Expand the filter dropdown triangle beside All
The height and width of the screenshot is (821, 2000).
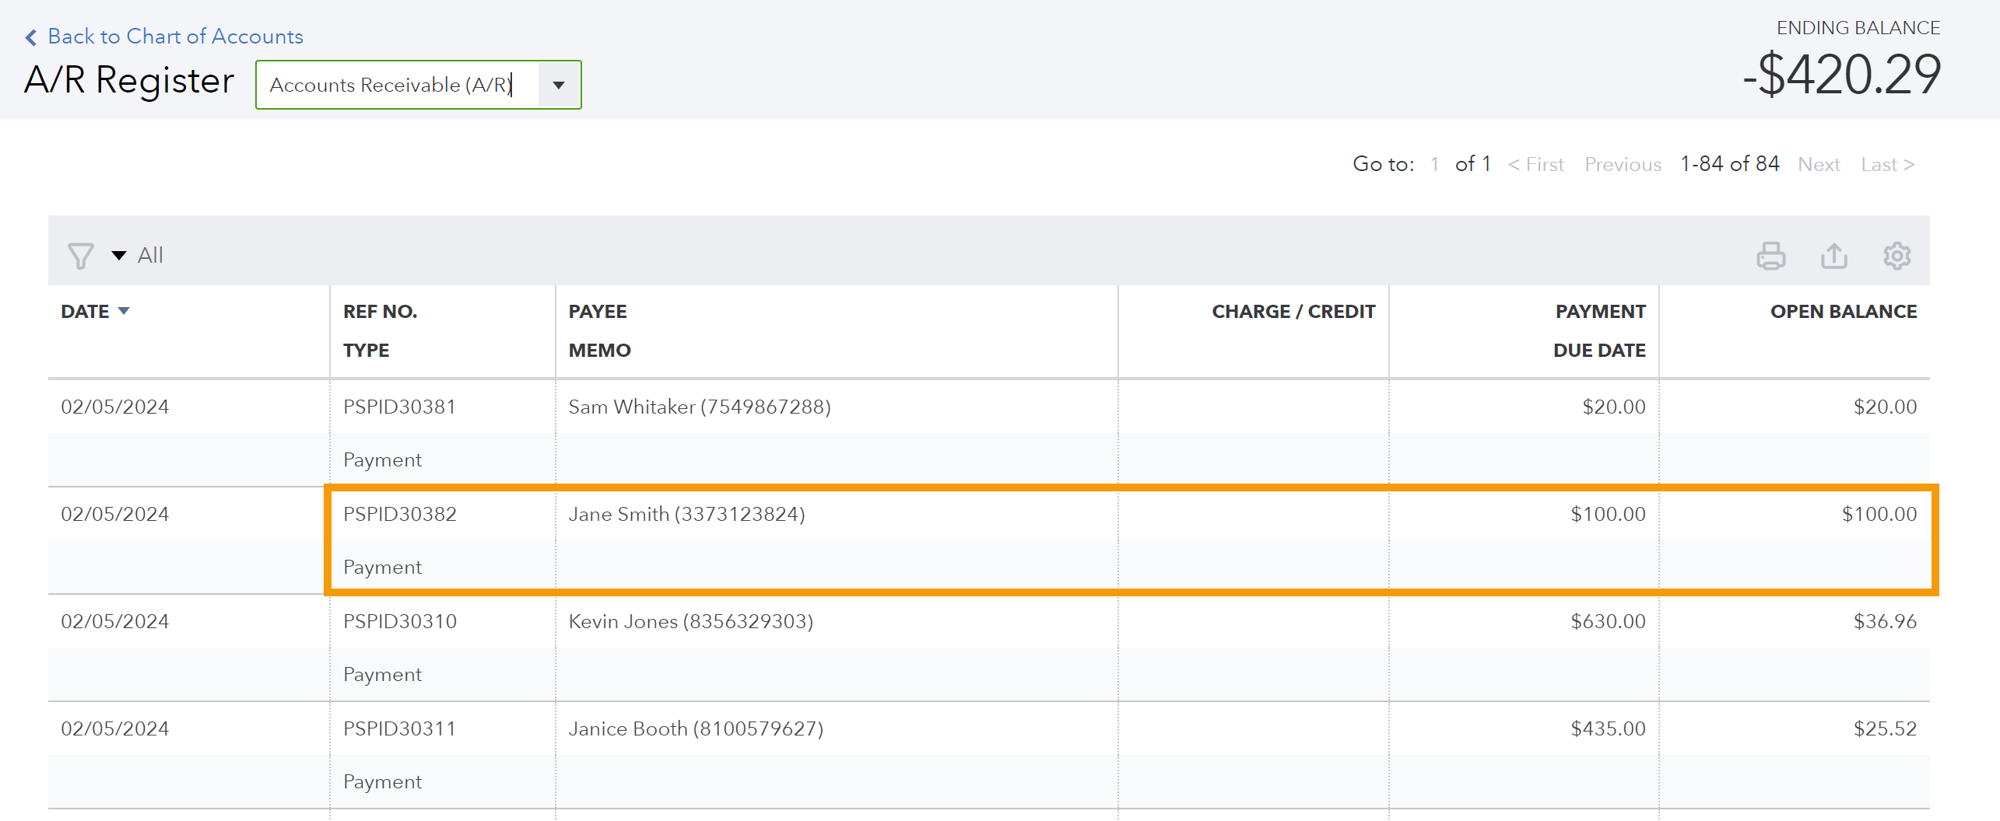pyautogui.click(x=119, y=255)
